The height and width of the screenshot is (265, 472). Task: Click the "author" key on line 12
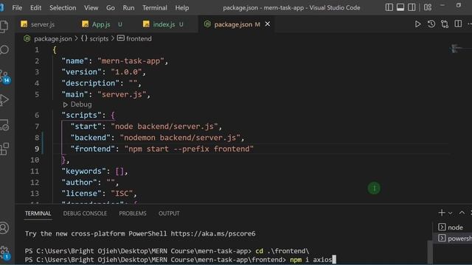79,183
